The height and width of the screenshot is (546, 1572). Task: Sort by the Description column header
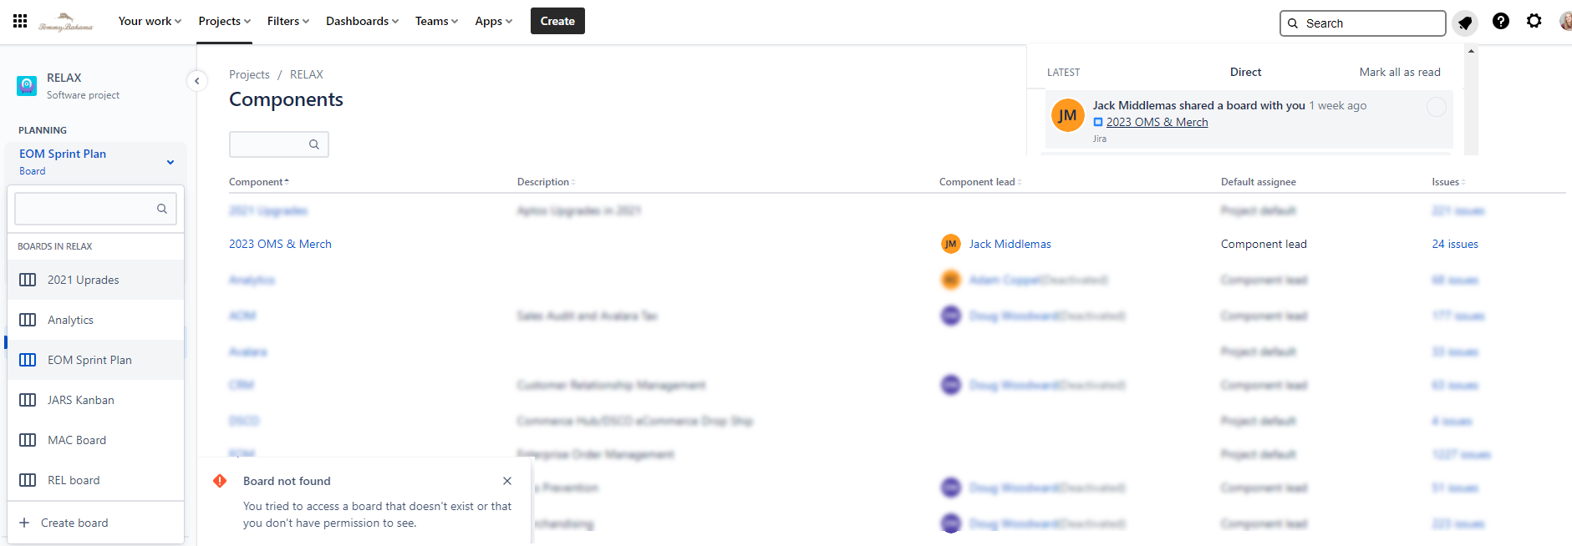(546, 182)
